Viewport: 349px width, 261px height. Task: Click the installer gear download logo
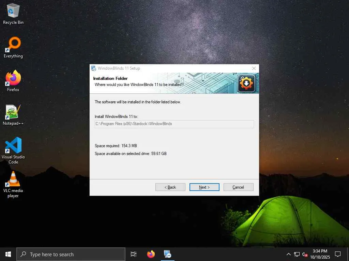246,83
